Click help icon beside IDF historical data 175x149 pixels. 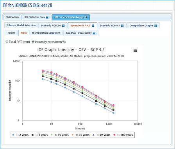pyautogui.click(x=47, y=17)
